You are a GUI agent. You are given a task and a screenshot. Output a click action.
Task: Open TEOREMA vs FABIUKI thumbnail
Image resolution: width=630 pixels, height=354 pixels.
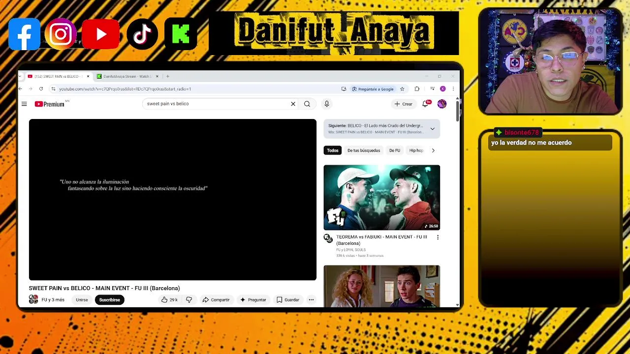(x=382, y=198)
